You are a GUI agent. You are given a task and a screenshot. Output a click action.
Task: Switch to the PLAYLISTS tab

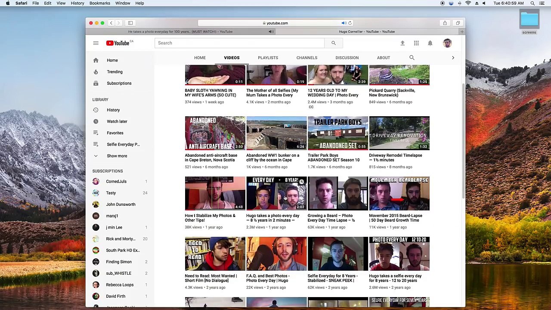tap(268, 58)
